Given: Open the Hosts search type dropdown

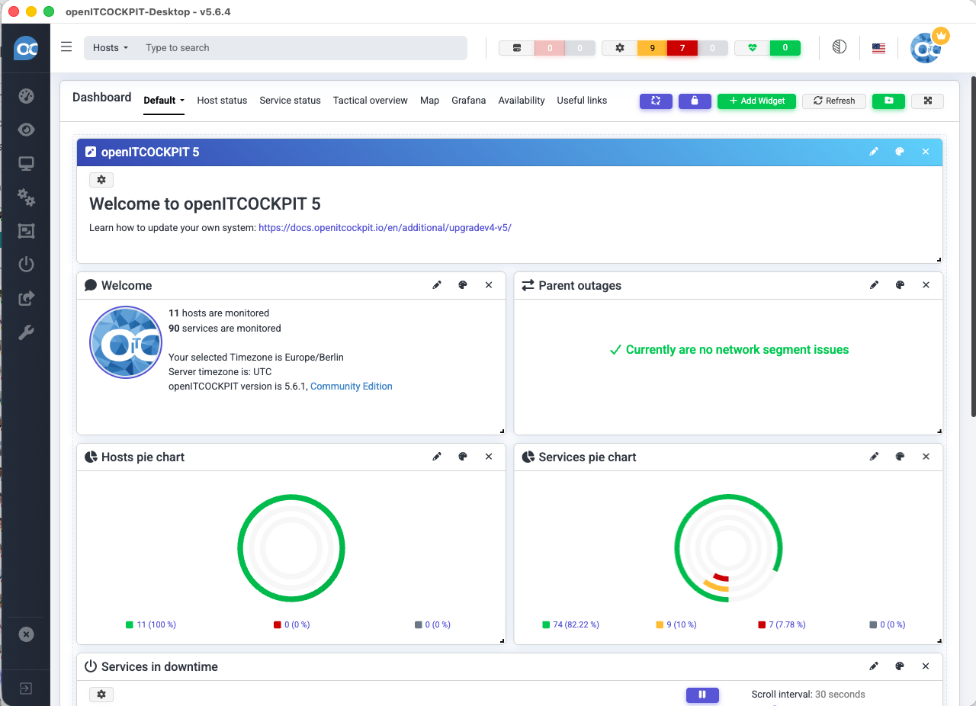Looking at the screenshot, I should pos(111,48).
